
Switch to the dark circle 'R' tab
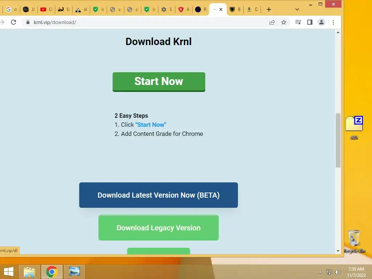[x=201, y=9]
